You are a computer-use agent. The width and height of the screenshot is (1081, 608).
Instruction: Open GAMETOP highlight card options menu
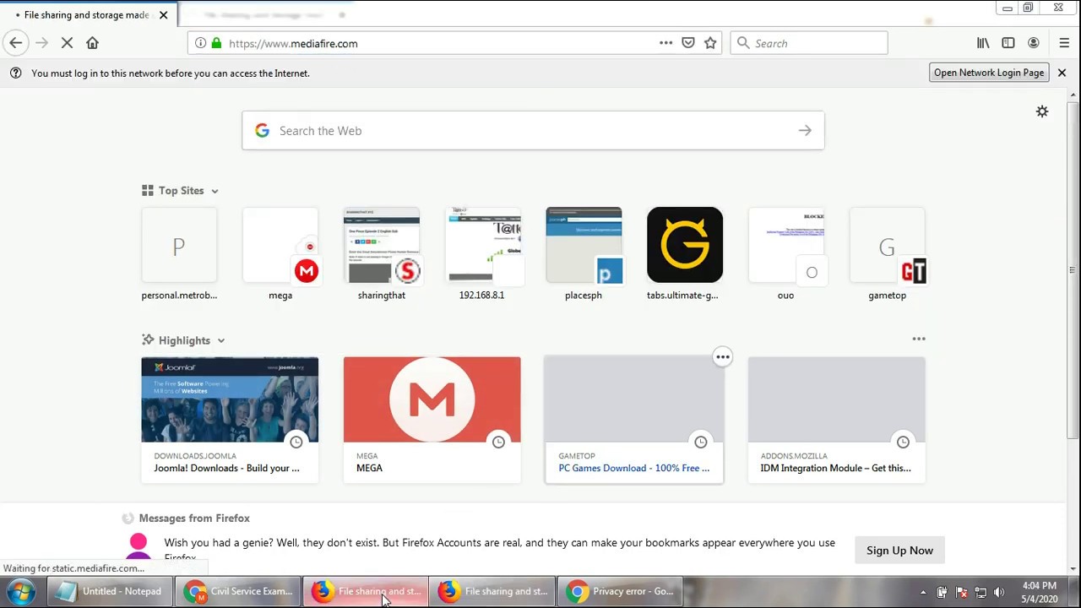tap(722, 357)
